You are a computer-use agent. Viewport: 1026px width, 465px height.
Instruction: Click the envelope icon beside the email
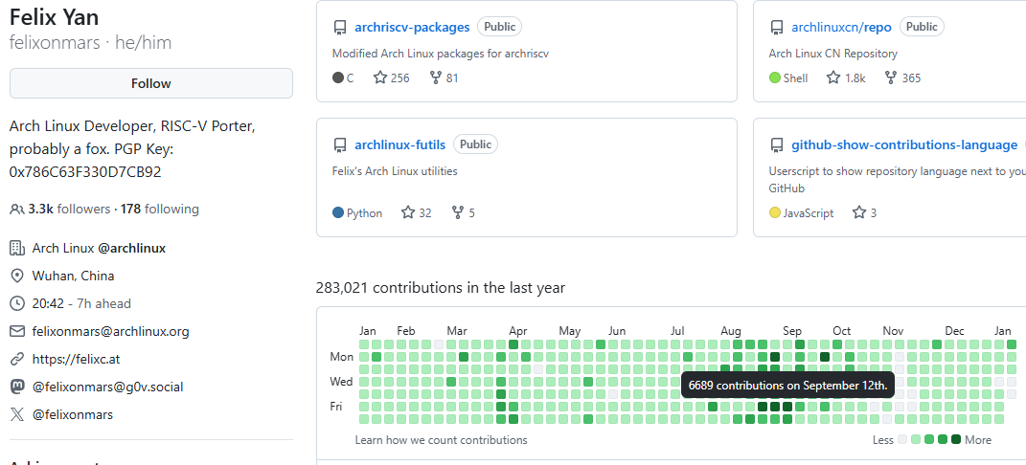pos(17,332)
